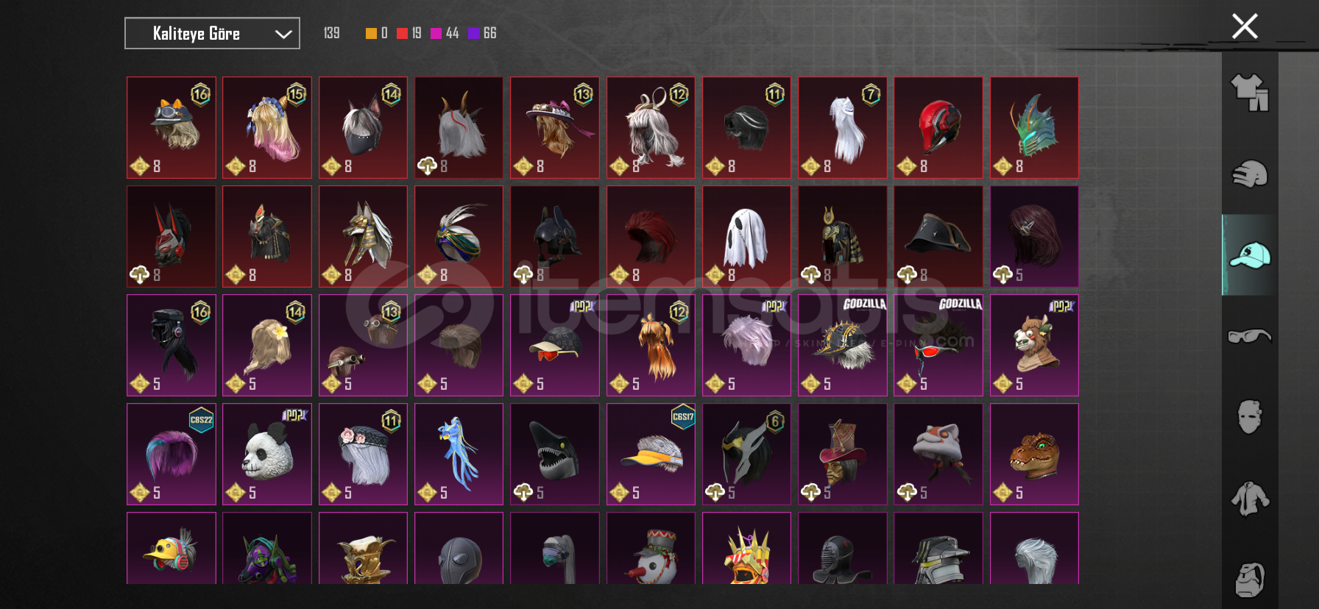1319x609 pixels.
Task: Click the dropdown chevron arrow
Action: (283, 34)
